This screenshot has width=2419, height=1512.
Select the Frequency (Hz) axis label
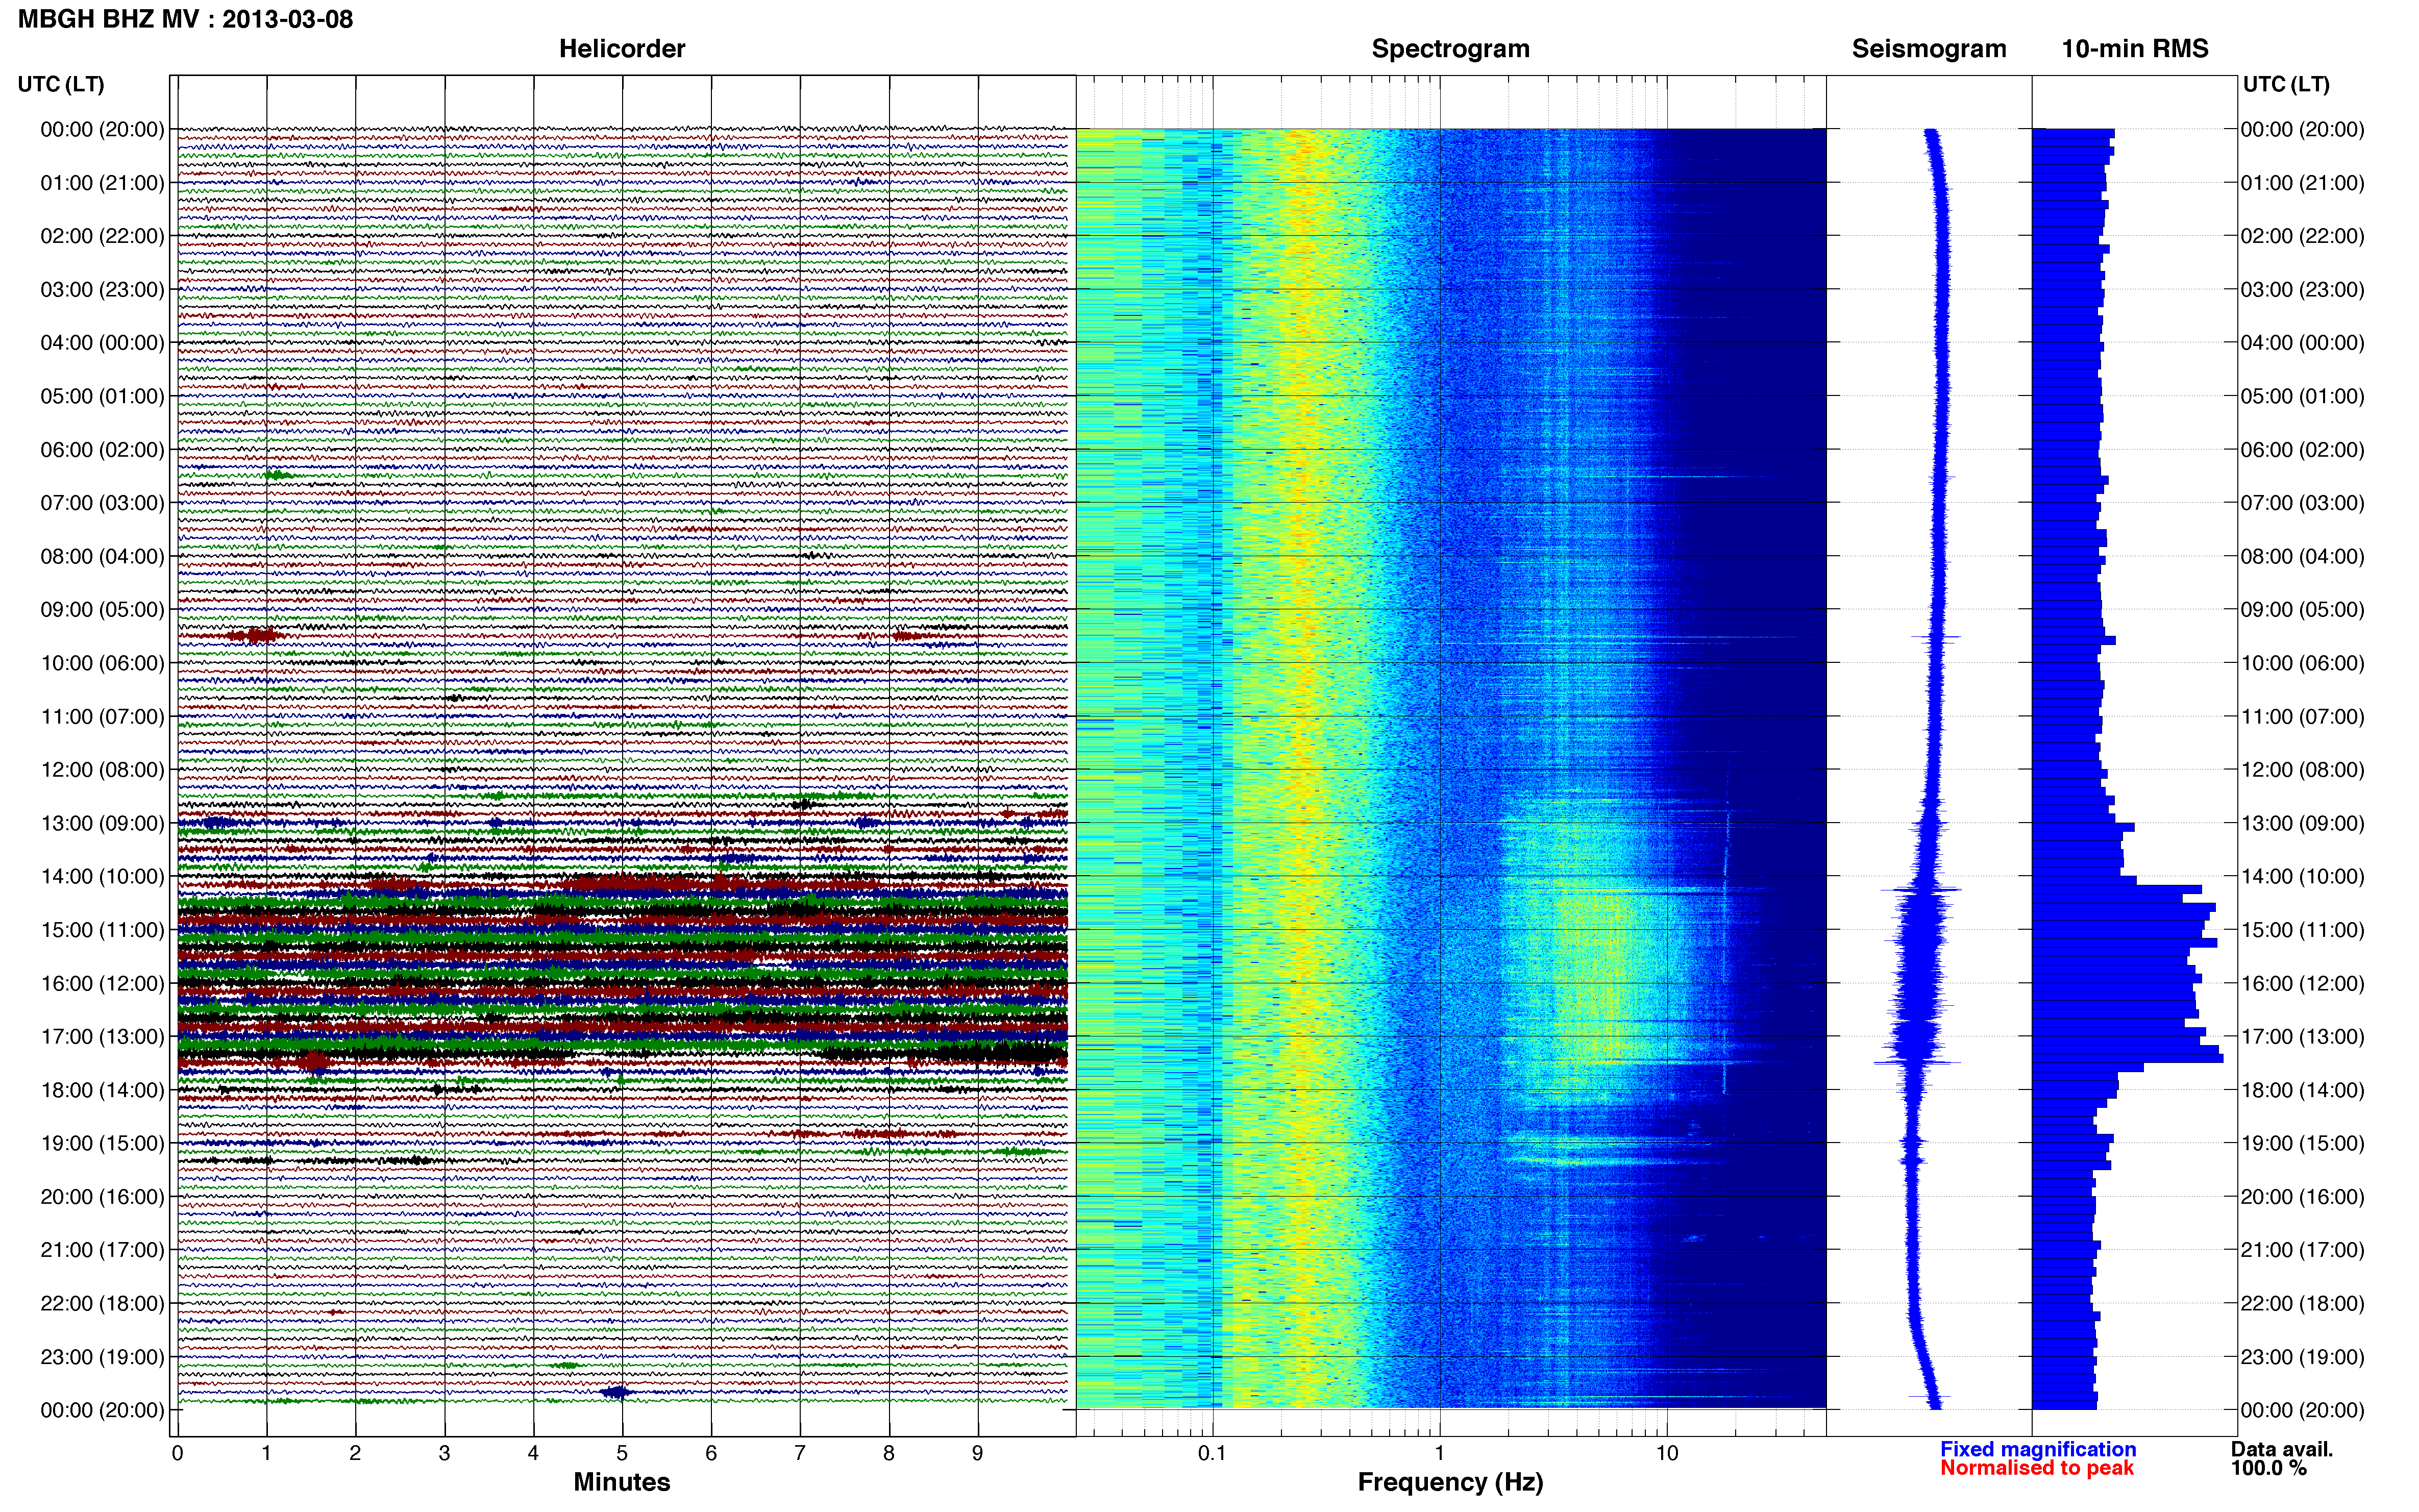pyautogui.click(x=1450, y=1482)
